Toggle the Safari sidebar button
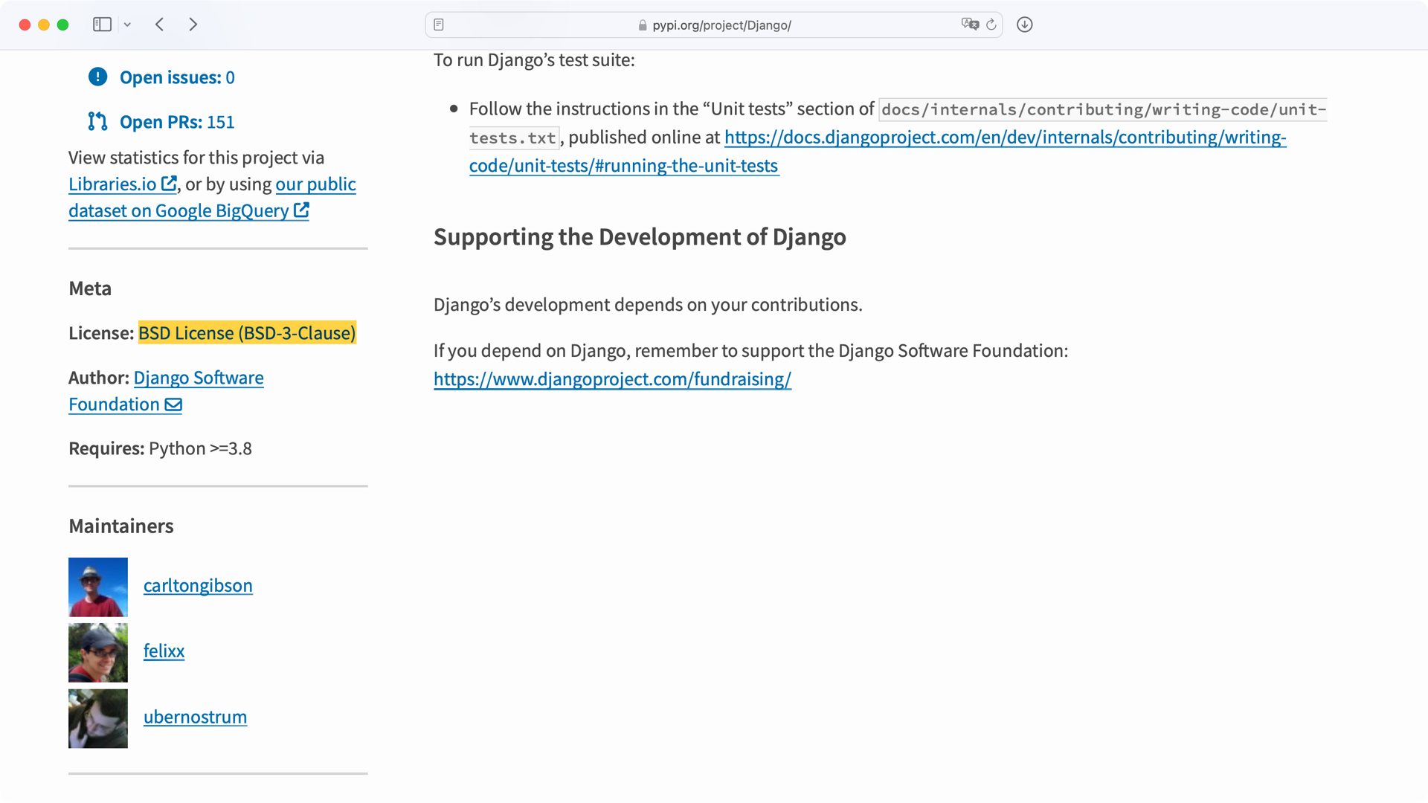This screenshot has width=1428, height=803. click(102, 25)
